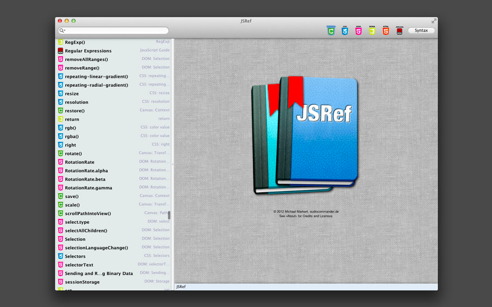This screenshot has height=307, width=492.
Task: Enter fullscreen using the window's top-right arrows icon
Action: tap(434, 21)
